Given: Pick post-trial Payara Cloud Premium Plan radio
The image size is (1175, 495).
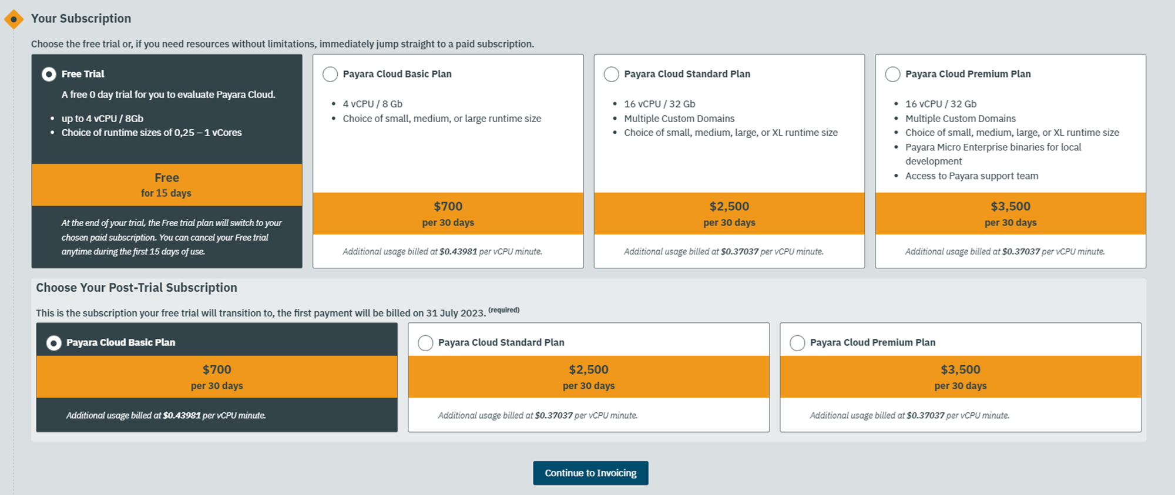Looking at the screenshot, I should (797, 343).
